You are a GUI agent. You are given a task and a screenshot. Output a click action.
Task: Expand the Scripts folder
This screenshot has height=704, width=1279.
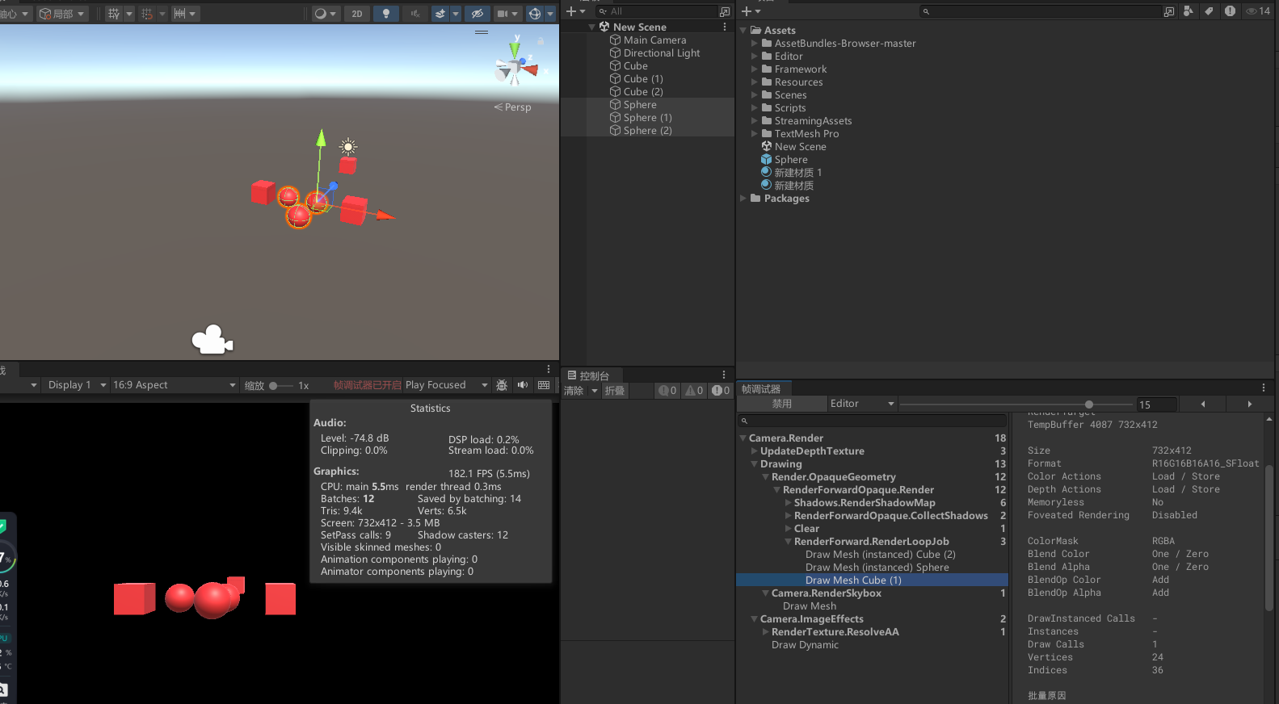pos(755,108)
